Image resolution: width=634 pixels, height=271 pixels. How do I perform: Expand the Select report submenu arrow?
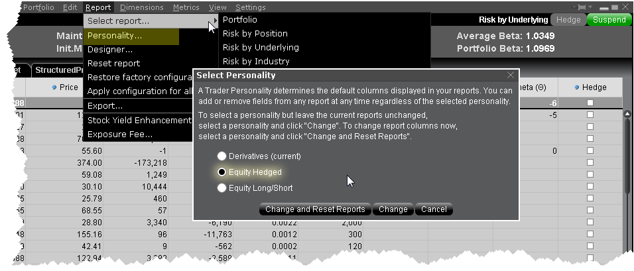[211, 22]
